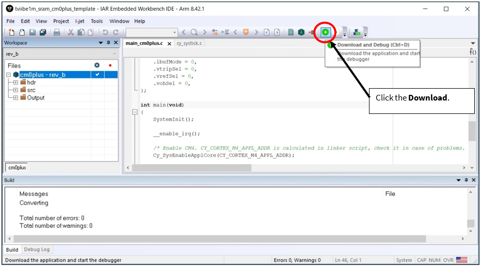
Task: Compile the current file
Action: pos(291,32)
